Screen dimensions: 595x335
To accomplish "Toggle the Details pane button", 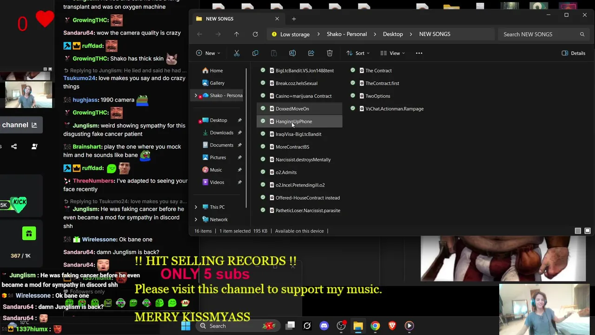I will click(574, 53).
